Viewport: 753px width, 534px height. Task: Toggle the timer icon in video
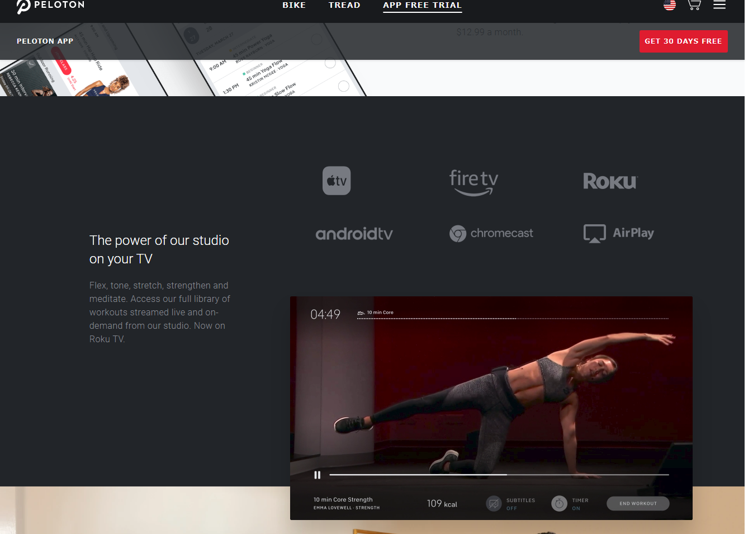559,504
